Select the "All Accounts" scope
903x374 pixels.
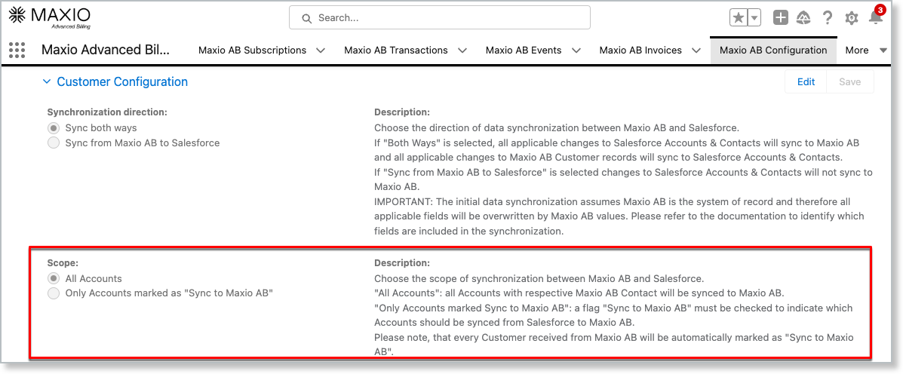click(54, 279)
